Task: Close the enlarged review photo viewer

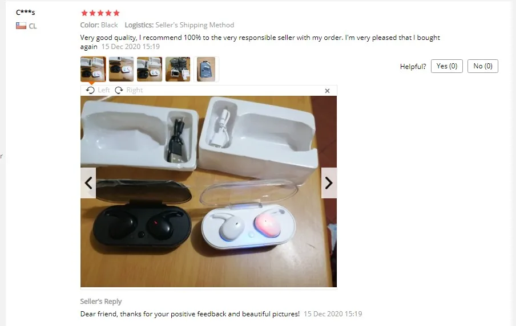Action: click(x=327, y=91)
